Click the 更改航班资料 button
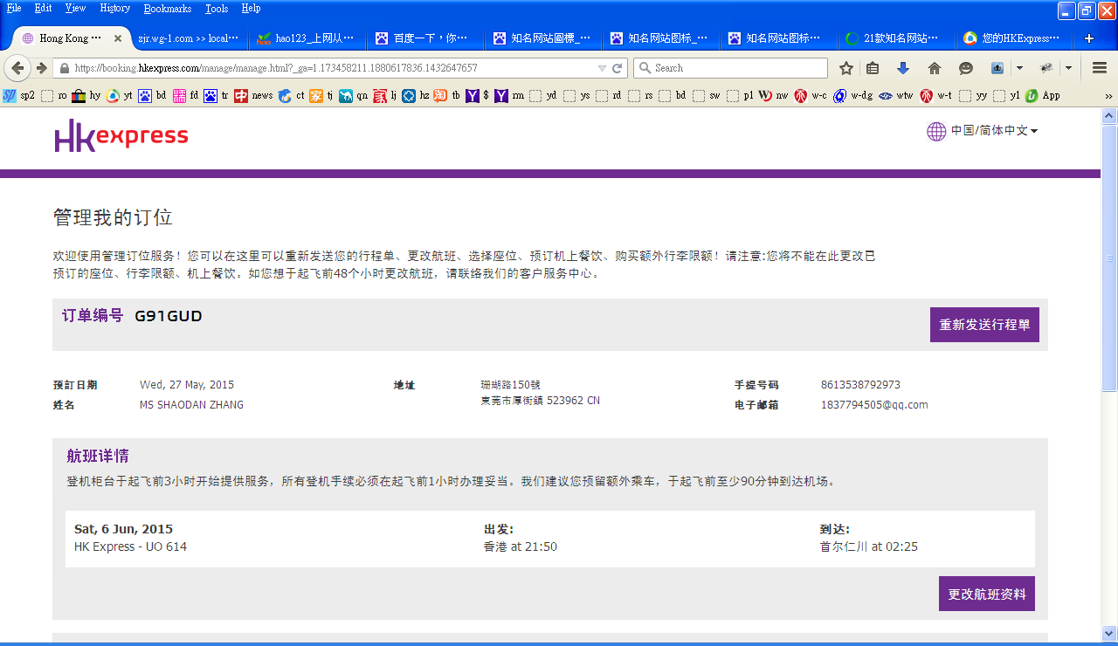The height and width of the screenshot is (646, 1118). coord(987,594)
